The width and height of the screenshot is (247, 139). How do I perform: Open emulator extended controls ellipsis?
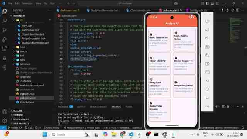[x=207, y=106]
